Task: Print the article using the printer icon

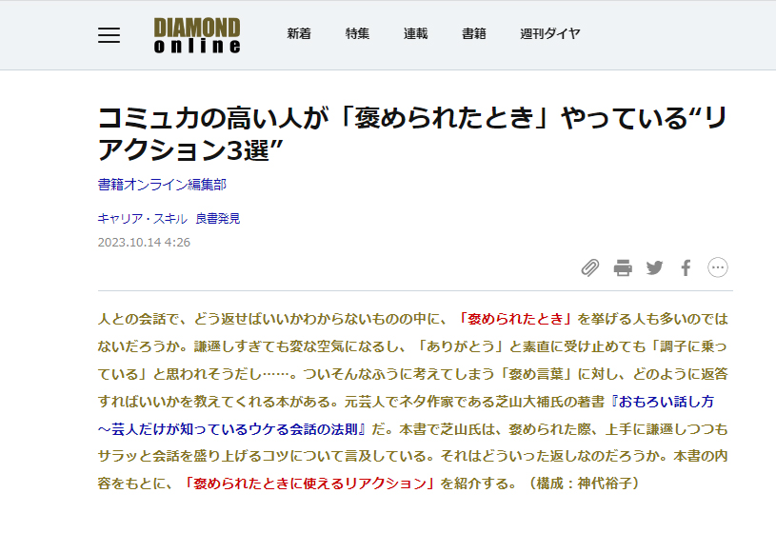Action: [623, 267]
